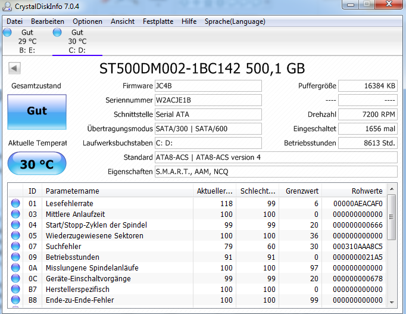
Task: Open the Hilfe menu
Action: click(x=189, y=21)
